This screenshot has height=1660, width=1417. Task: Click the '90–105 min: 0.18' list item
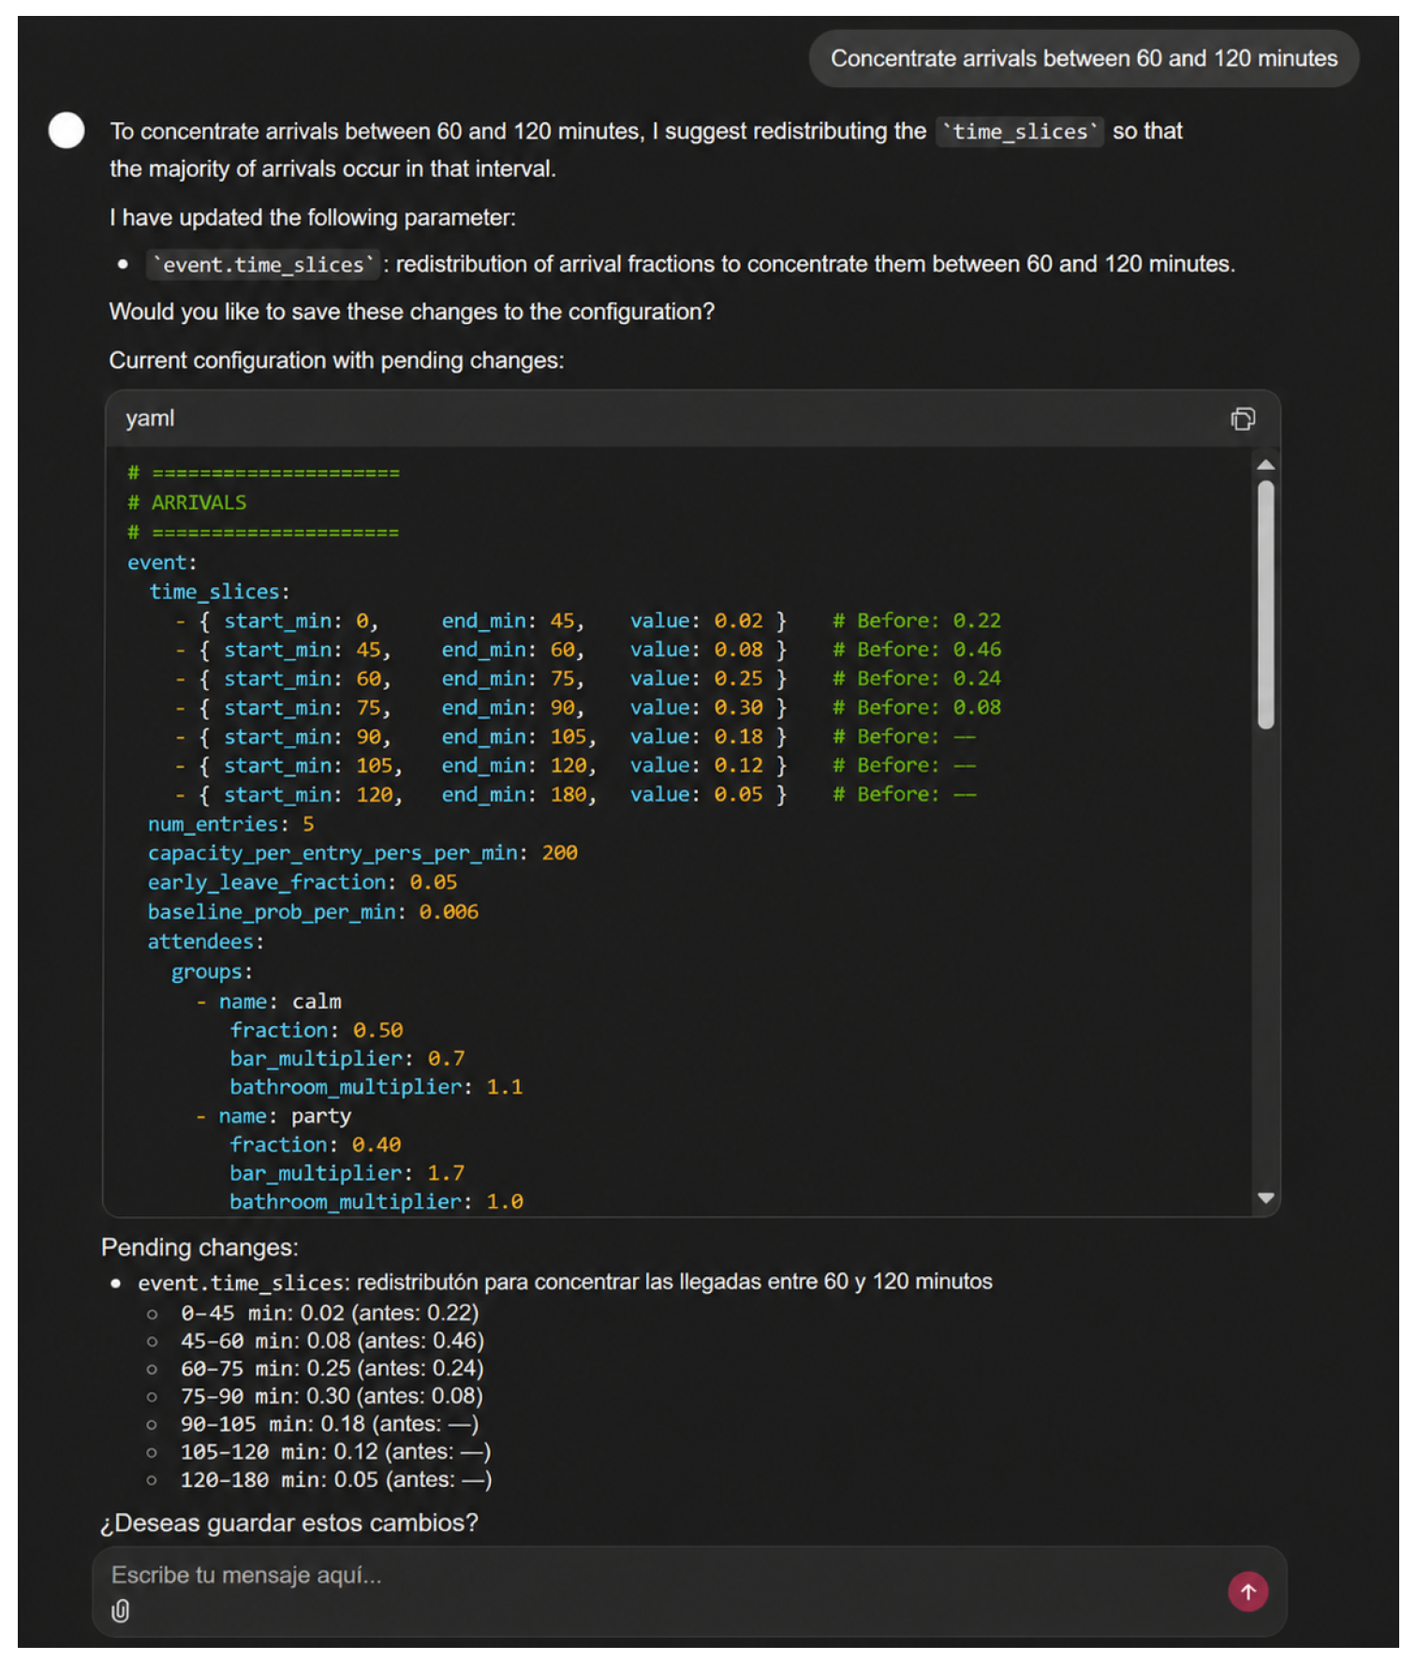[x=330, y=1424]
